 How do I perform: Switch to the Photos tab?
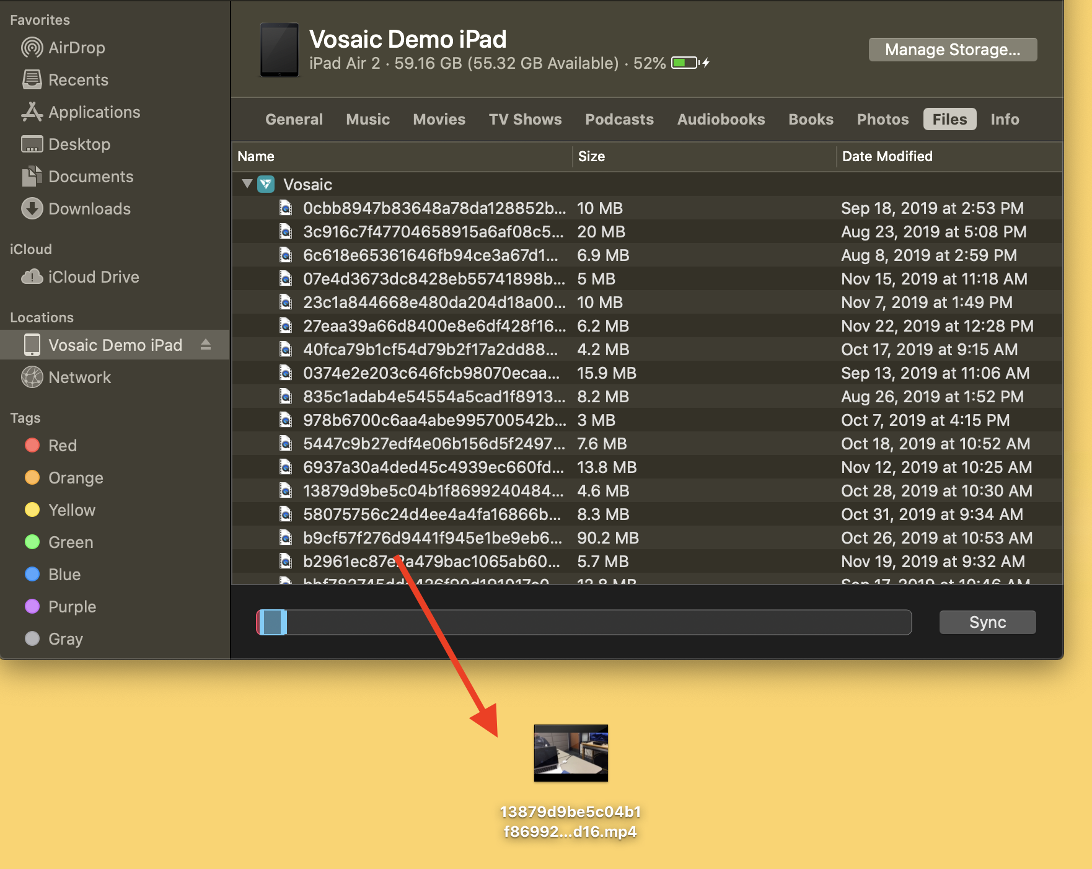883,119
